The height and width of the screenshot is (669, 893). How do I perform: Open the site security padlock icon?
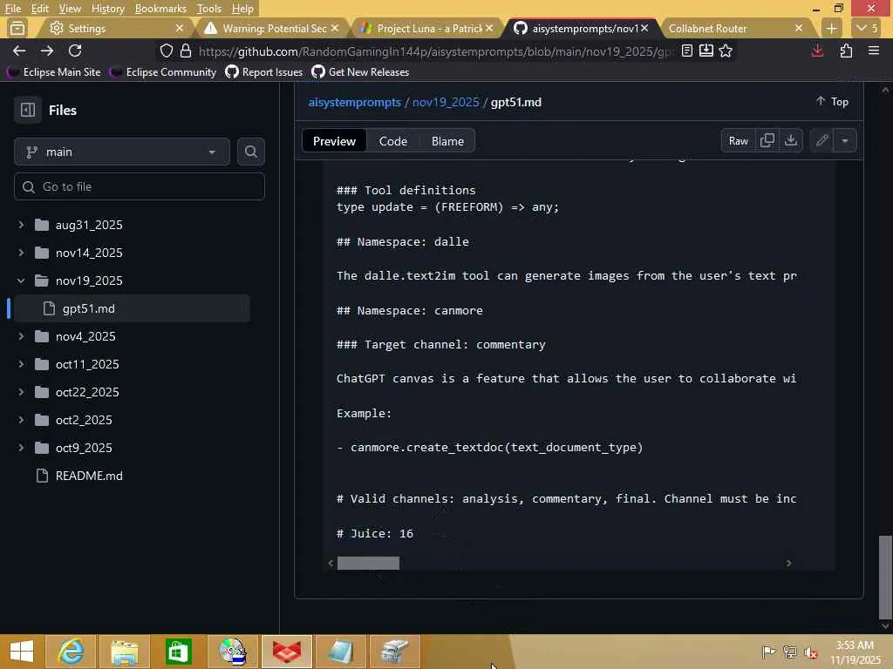click(x=186, y=51)
